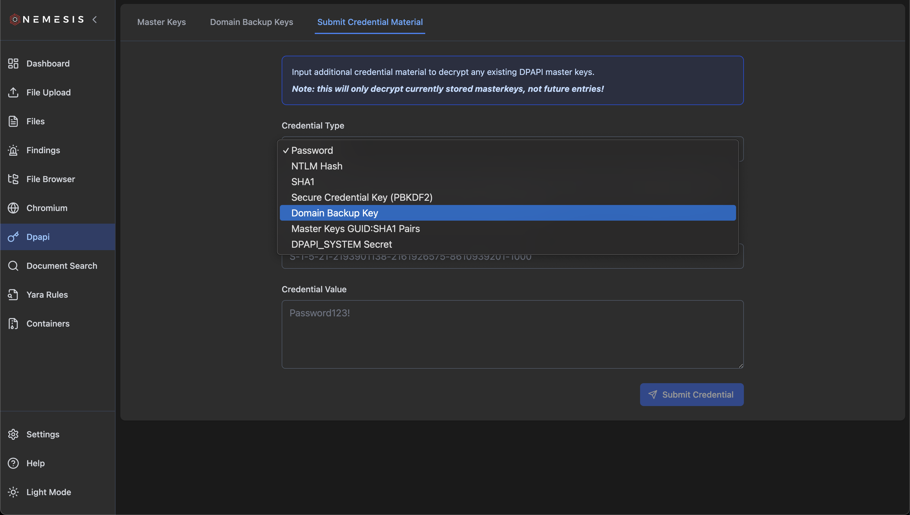This screenshot has width=910, height=515.
Task: Choose Domain Backup Key option
Action: point(334,213)
